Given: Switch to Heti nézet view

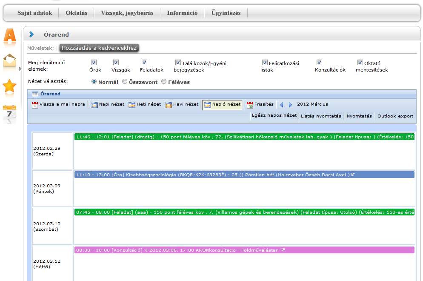Looking at the screenshot, I should click(x=149, y=104).
